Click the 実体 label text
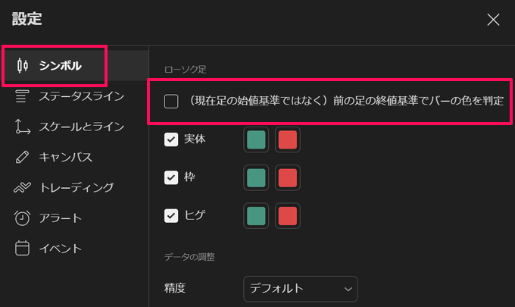This screenshot has width=515, height=307. (x=195, y=139)
